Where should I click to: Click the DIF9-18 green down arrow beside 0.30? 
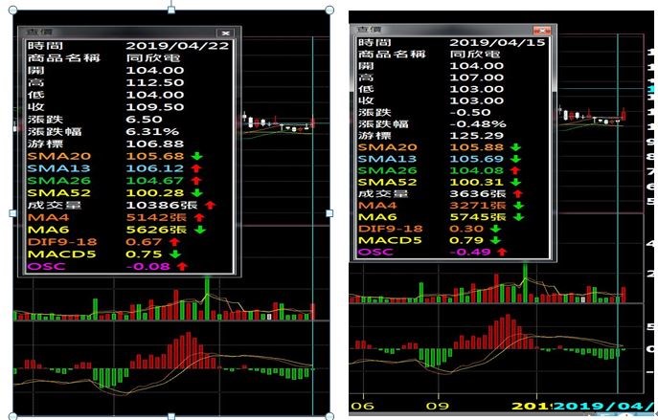495,229
